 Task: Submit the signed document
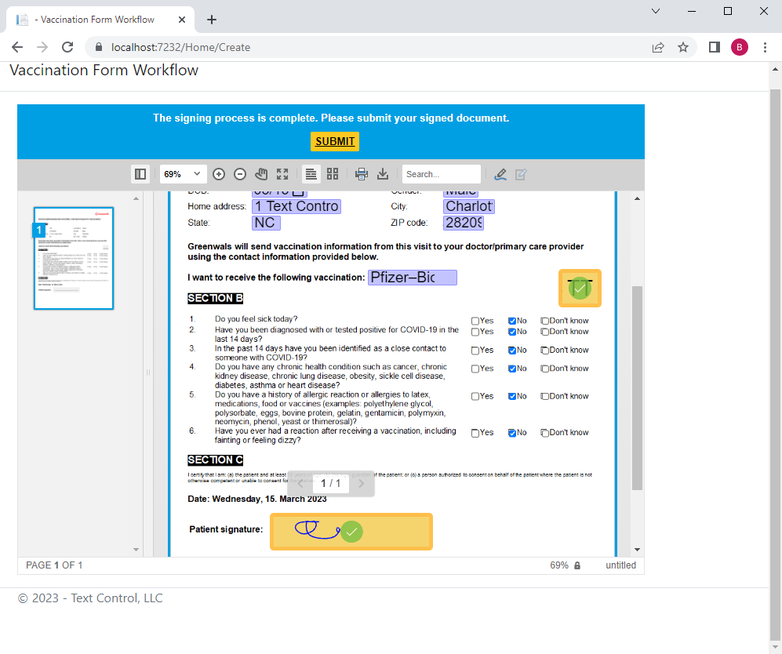click(x=335, y=142)
